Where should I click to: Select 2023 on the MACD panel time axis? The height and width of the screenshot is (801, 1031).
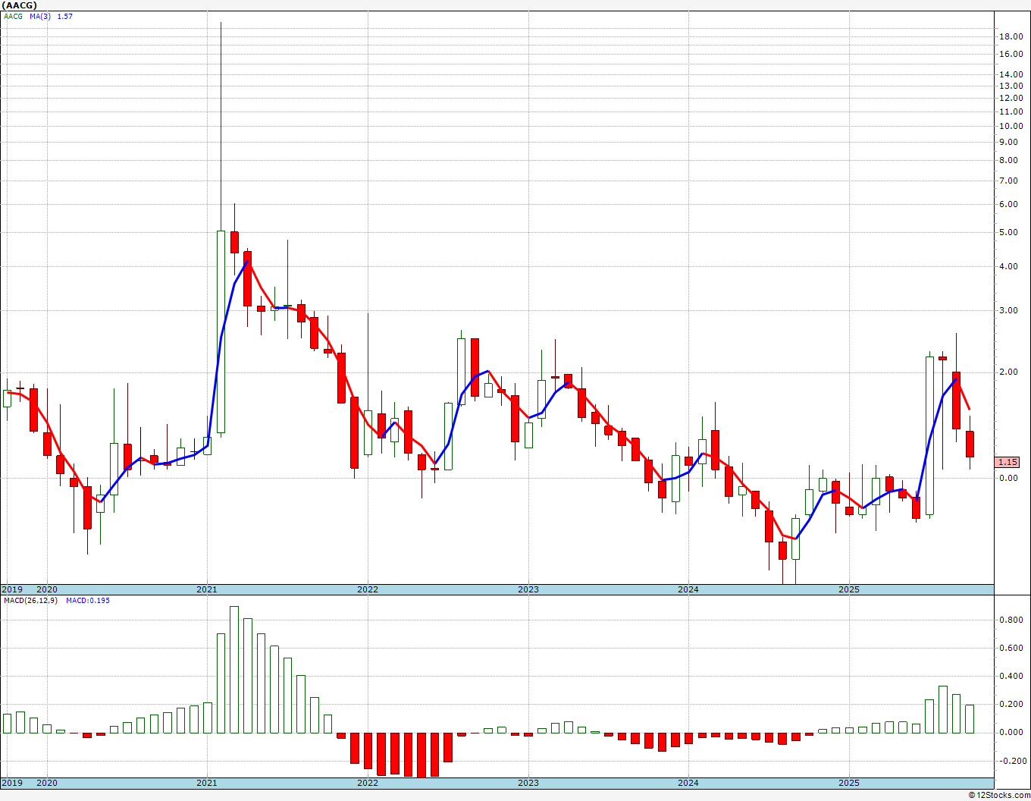tap(528, 783)
